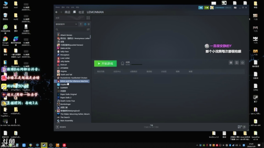Select Perception in the library list
The width and height of the screenshot is (264, 148).
pyautogui.click(x=65, y=55)
